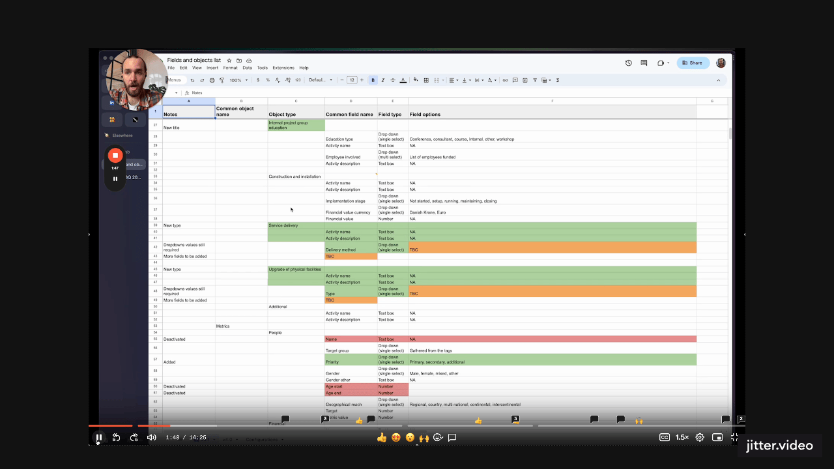Open the zoom 100% dropdown

pos(238,80)
